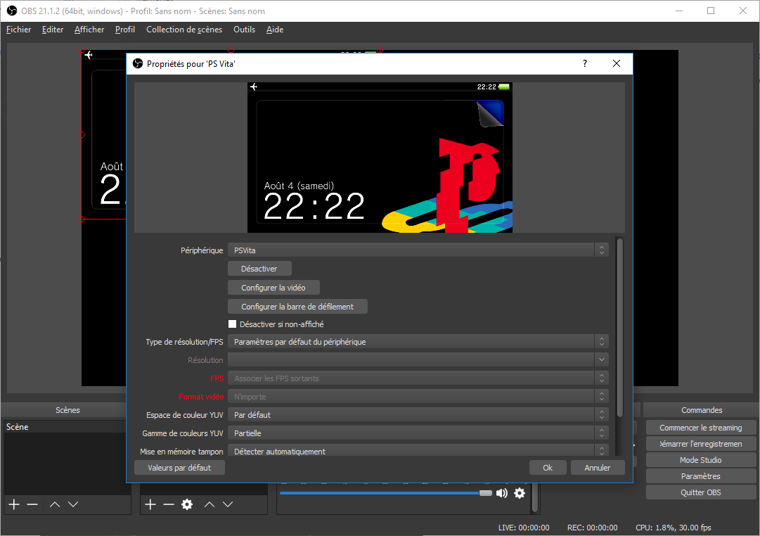Open the Périphérique dropdown showing PSVita
The image size is (760, 536).
pos(418,250)
